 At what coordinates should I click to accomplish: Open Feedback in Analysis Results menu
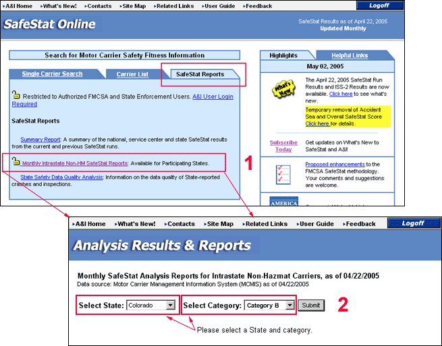[360, 224]
